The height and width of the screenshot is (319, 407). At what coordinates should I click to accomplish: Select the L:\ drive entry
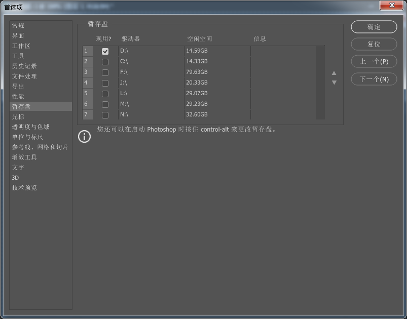pyautogui.click(x=124, y=93)
